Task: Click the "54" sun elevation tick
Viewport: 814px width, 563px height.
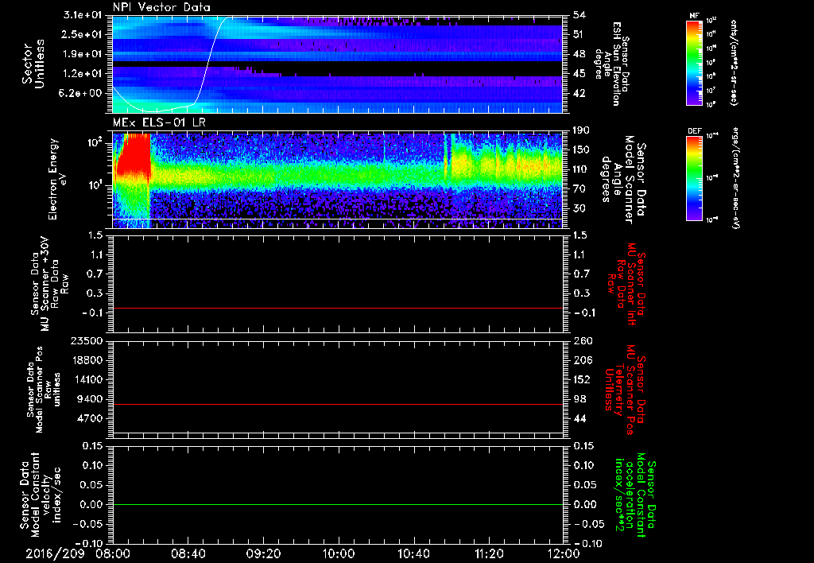Action: pyautogui.click(x=579, y=15)
